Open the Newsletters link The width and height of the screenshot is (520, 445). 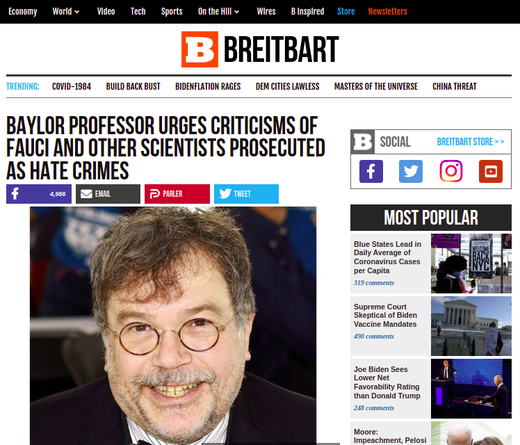click(x=387, y=12)
